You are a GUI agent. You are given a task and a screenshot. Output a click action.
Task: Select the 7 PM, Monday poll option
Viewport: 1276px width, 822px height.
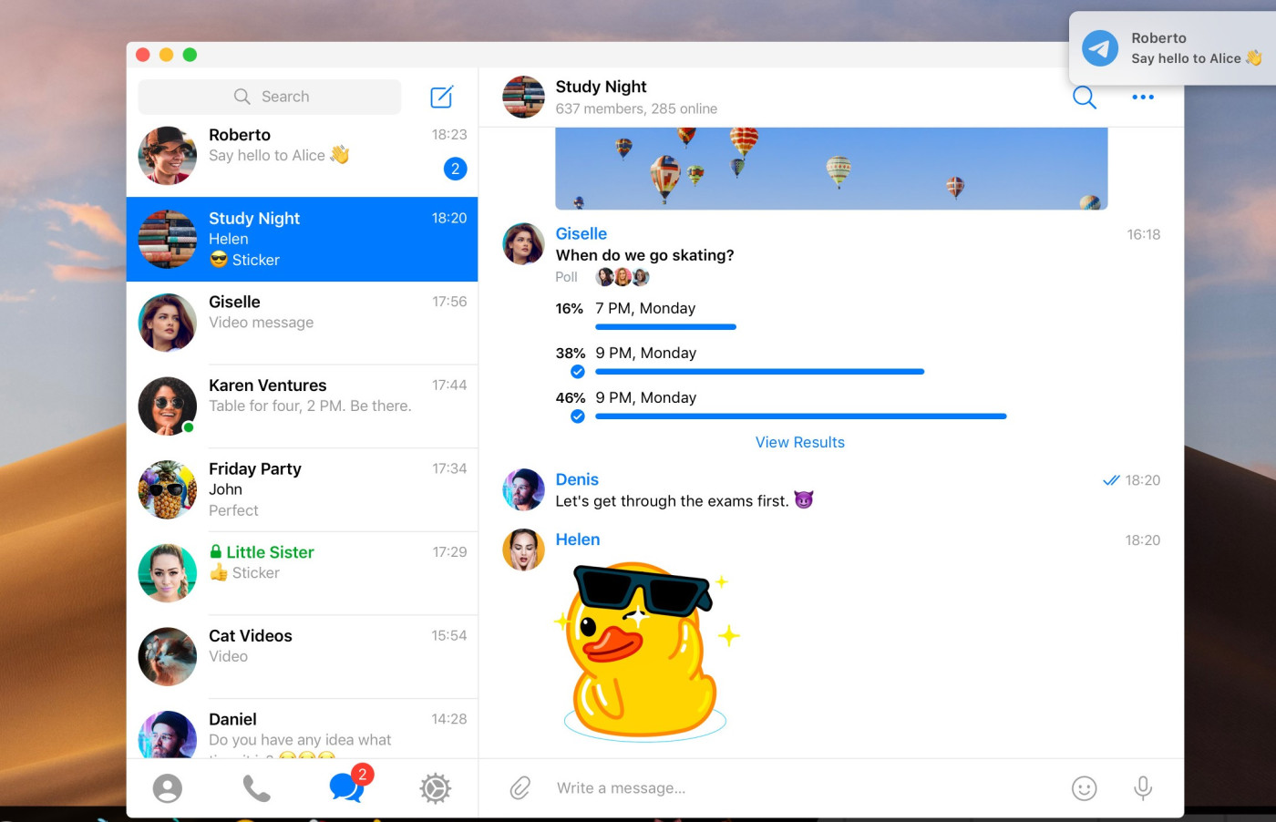(645, 308)
